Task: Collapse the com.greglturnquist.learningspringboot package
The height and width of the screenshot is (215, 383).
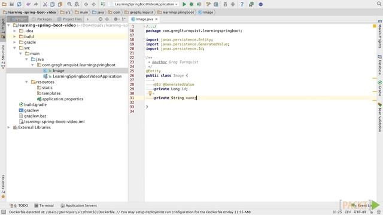Action: 32,65
